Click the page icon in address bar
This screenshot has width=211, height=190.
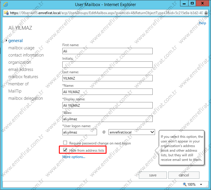(x=6, y=13)
